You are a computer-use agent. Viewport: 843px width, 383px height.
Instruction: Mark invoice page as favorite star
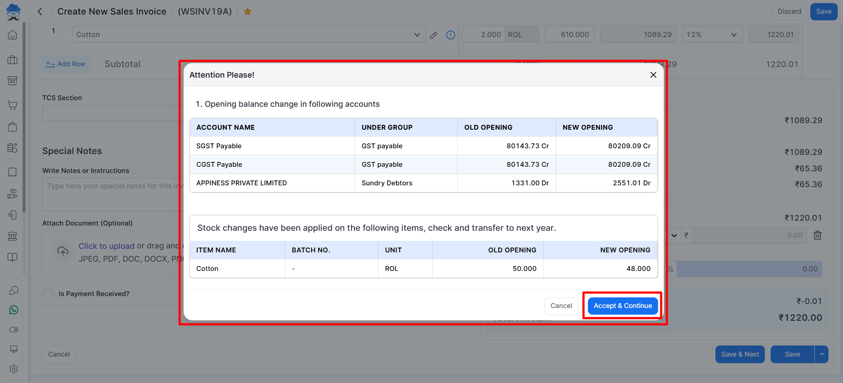(x=248, y=11)
